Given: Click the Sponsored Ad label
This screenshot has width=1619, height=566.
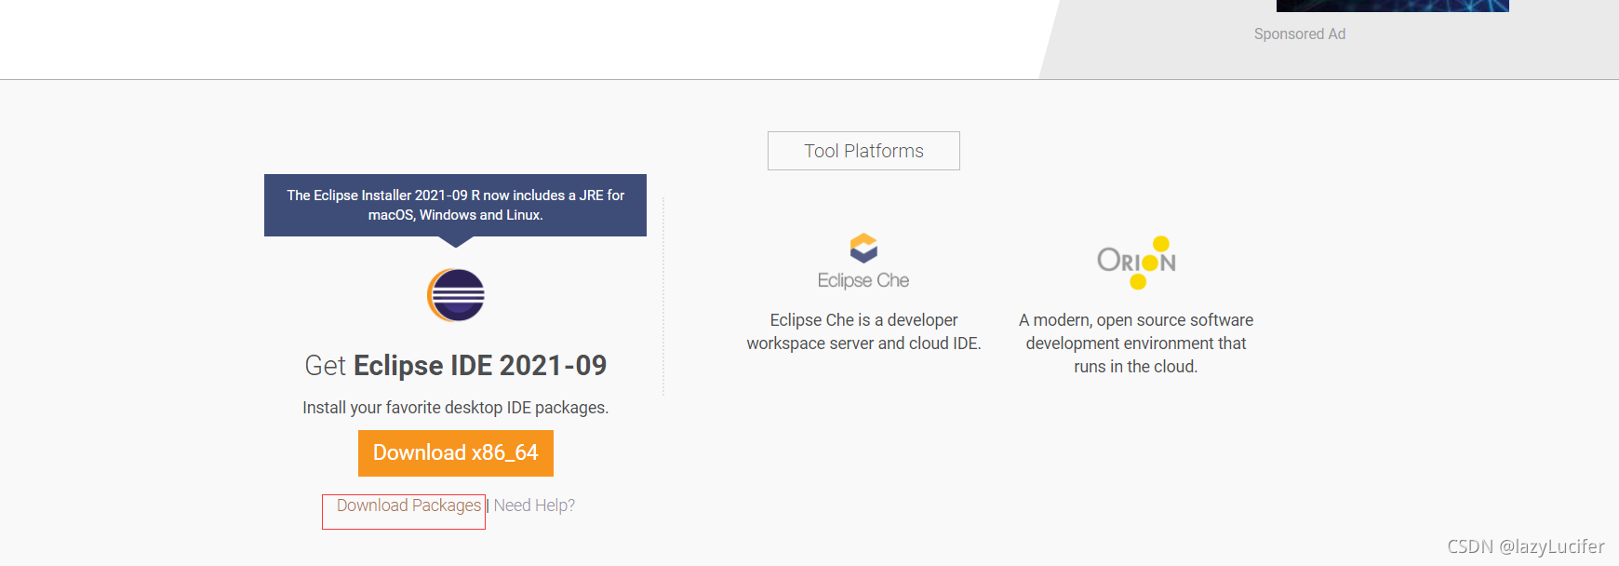Looking at the screenshot, I should [1300, 34].
